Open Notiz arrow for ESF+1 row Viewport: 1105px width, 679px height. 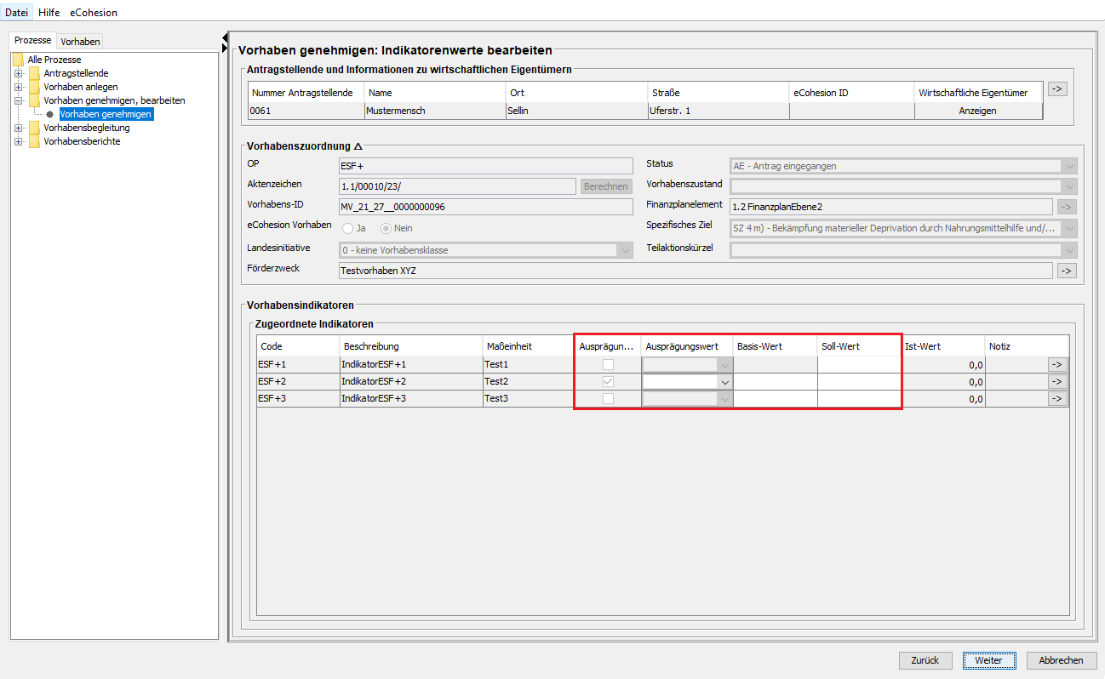[x=1057, y=364]
